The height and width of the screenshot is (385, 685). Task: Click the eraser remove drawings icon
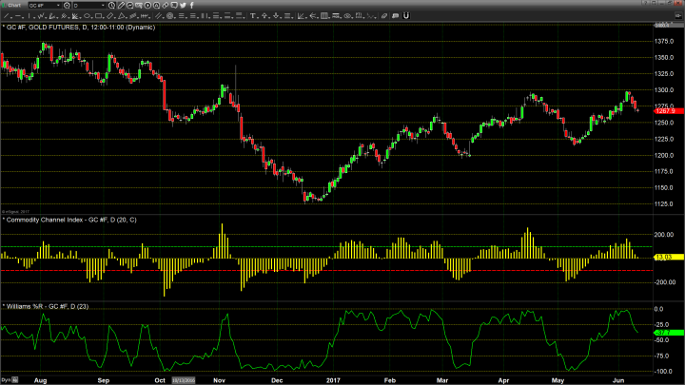[384, 16]
